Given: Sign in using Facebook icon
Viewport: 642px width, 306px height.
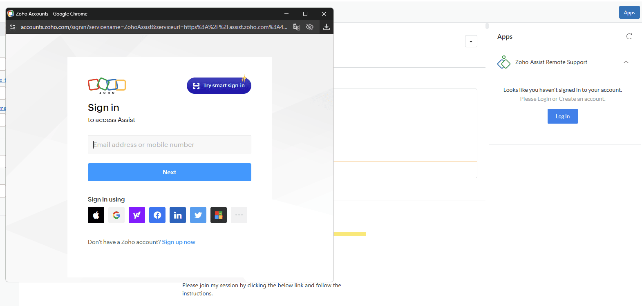Looking at the screenshot, I should point(157,215).
